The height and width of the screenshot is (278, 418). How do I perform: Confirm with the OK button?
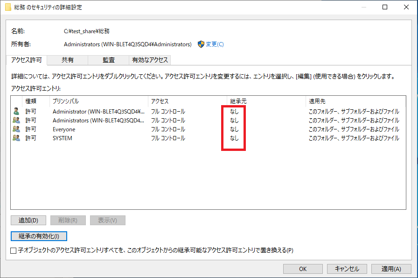click(303, 269)
